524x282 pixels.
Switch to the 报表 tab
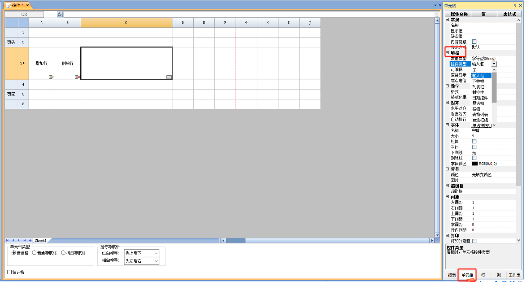(x=452, y=275)
